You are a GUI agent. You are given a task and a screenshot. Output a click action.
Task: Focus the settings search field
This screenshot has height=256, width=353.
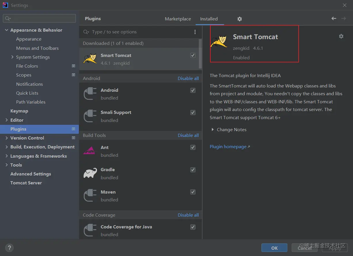tap(39, 18)
